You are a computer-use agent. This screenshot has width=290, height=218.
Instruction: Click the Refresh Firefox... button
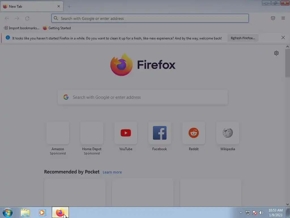(243, 38)
